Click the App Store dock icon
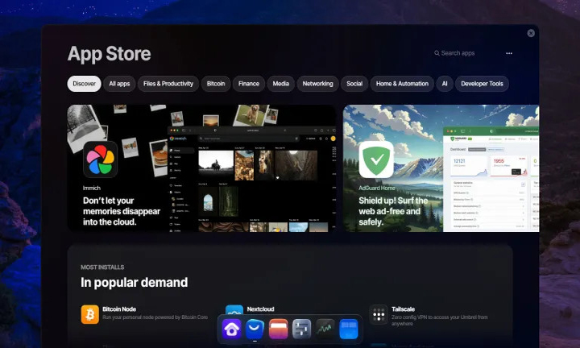The width and height of the screenshot is (580, 348). click(x=255, y=329)
